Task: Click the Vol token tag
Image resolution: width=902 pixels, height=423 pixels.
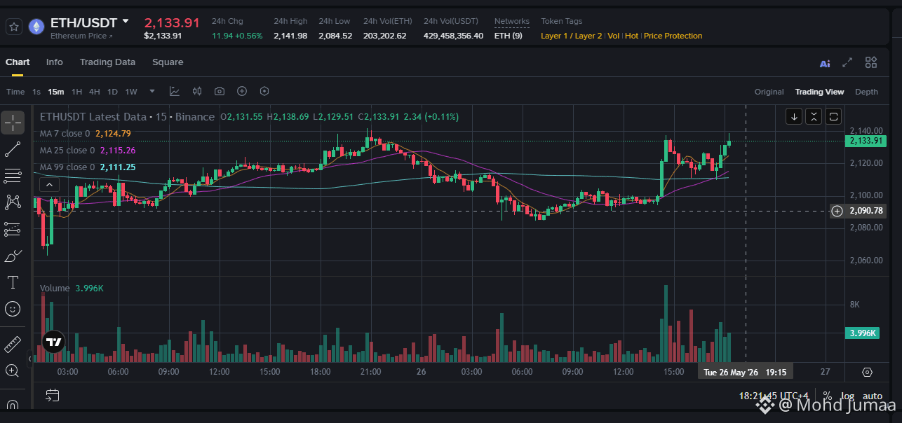Action: (613, 36)
